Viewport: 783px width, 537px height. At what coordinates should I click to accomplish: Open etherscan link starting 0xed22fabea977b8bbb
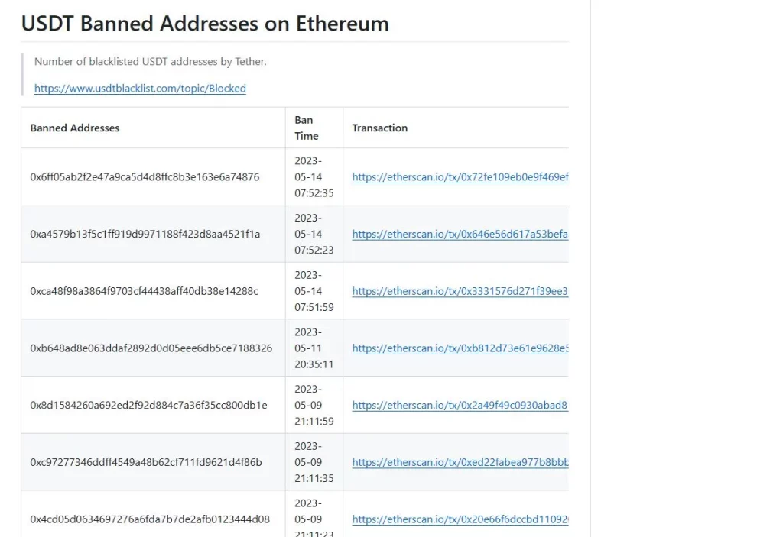coord(460,462)
